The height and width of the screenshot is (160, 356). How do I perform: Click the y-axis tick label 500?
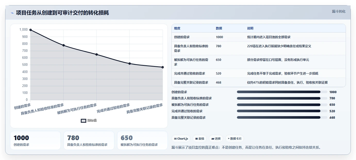pyautogui.click(x=24, y=65)
